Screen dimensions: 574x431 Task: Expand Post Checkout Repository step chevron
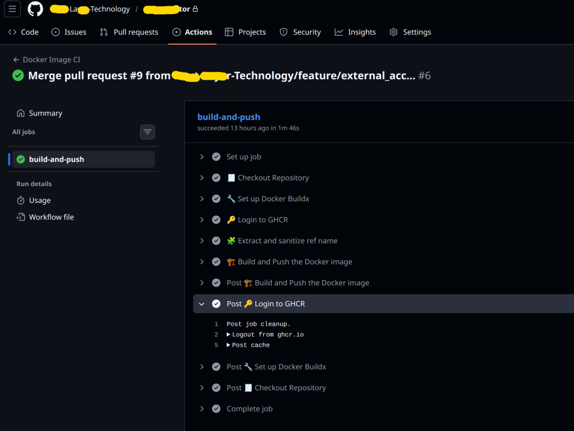201,388
